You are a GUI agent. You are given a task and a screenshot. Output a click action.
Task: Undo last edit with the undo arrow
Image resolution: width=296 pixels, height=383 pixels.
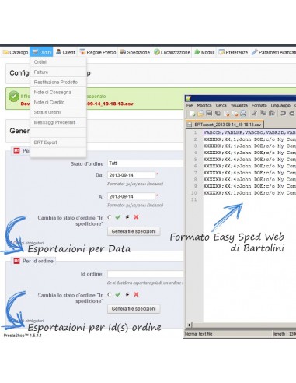point(284,114)
